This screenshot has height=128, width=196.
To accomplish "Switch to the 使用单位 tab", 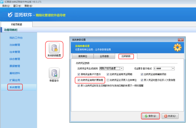I will (x=83, y=56).
